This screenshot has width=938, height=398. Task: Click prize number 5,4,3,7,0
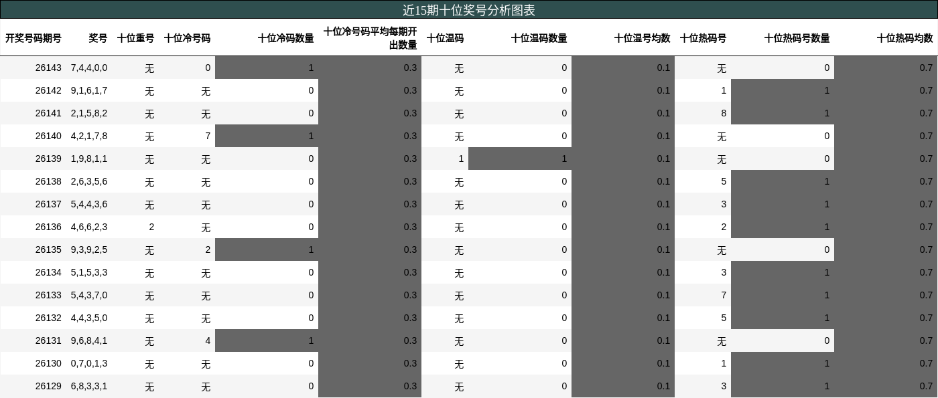89,295
